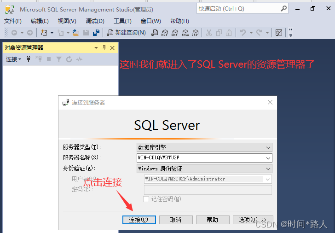Click the 取消 button
This screenshot has width=335, height=233.
pos(176,220)
